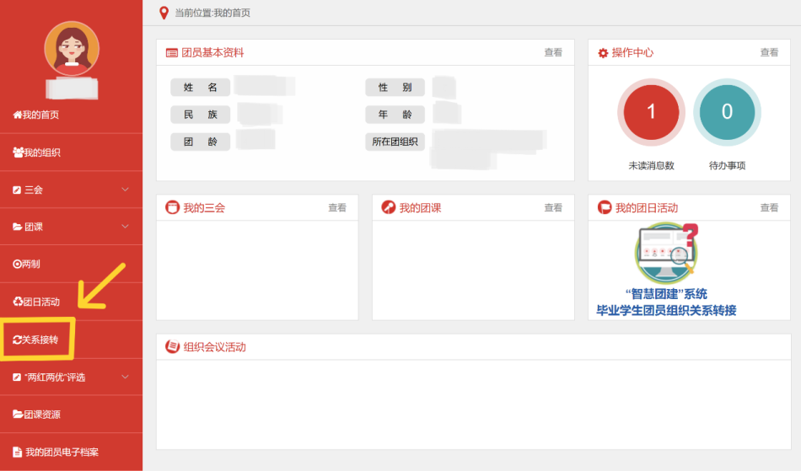Click 查看 in 操作中心 panel
The image size is (801, 471).
coord(769,52)
